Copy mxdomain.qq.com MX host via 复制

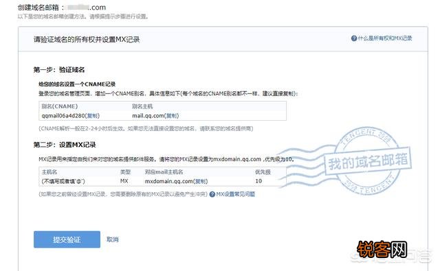click(x=200, y=181)
